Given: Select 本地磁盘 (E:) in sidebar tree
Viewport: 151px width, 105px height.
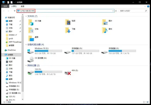Looking at the screenshot, I should coord(13,89).
